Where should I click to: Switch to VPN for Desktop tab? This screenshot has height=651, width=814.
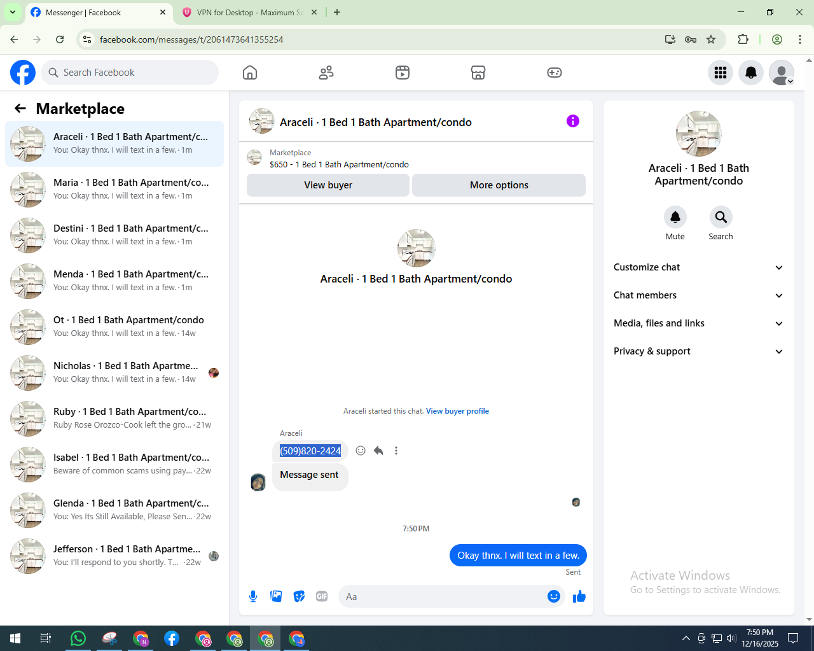click(x=249, y=13)
